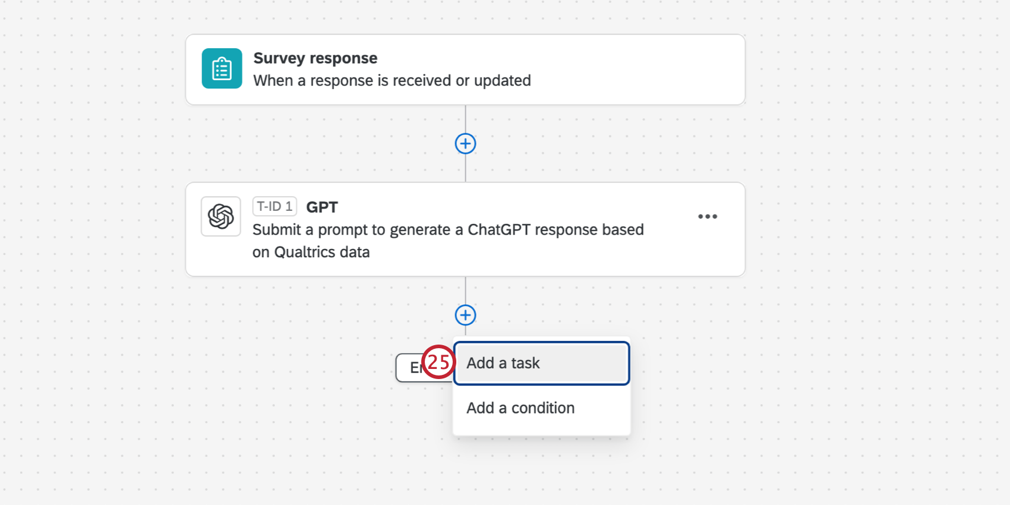Open the GPT task options with the three-dot icon

point(708,216)
